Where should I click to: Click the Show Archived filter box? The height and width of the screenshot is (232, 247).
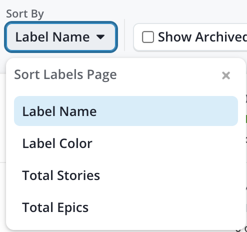click(x=190, y=37)
